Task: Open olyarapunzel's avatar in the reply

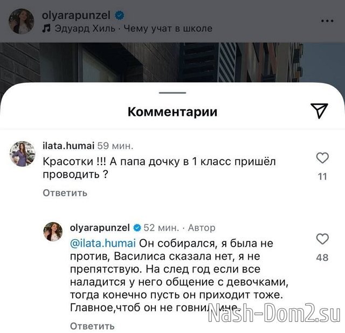Action: tap(53, 232)
